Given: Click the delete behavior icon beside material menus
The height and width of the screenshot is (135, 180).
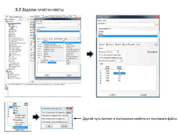Looking at the screenshot, I should point(156,44).
